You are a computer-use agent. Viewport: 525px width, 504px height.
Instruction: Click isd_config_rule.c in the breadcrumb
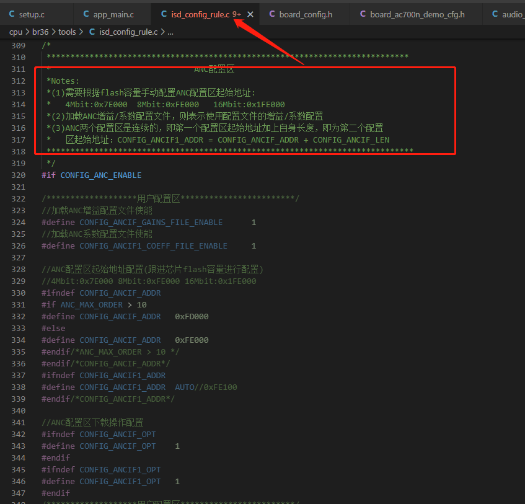pyautogui.click(x=128, y=32)
